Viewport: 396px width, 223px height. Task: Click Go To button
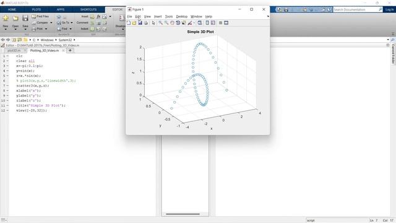63,22
